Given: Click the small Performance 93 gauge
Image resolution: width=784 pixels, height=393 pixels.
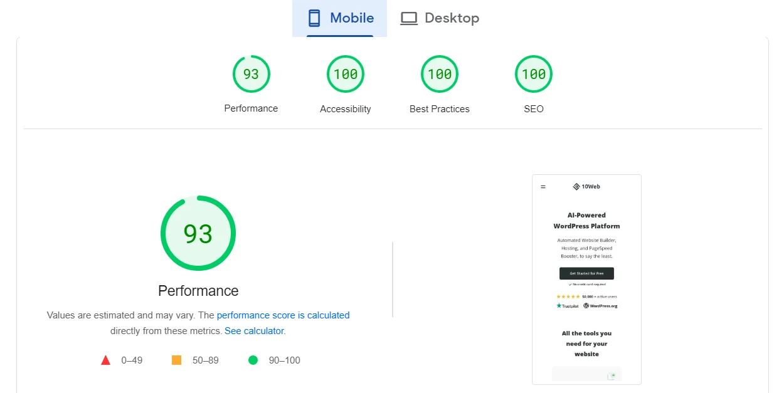Looking at the screenshot, I should [x=251, y=74].
